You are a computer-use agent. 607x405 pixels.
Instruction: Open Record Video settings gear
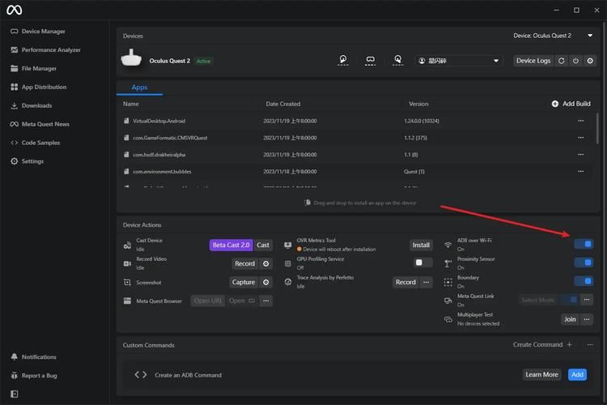[267, 263]
